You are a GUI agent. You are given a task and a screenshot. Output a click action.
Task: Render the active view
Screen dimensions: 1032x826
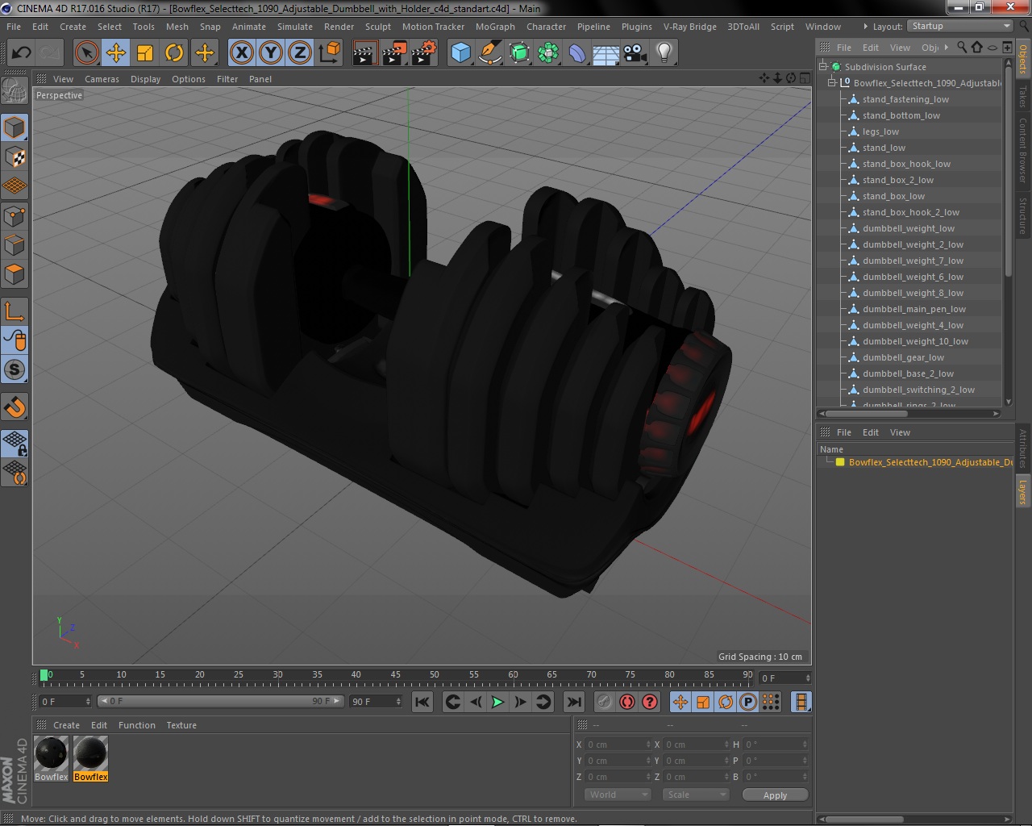[364, 53]
